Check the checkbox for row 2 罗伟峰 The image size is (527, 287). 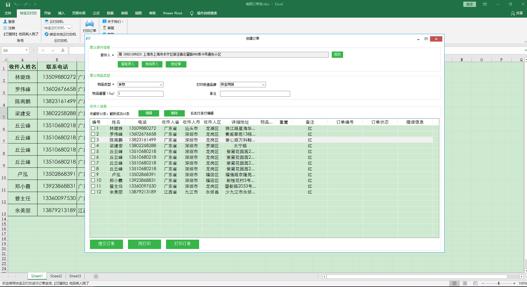(x=93, y=134)
